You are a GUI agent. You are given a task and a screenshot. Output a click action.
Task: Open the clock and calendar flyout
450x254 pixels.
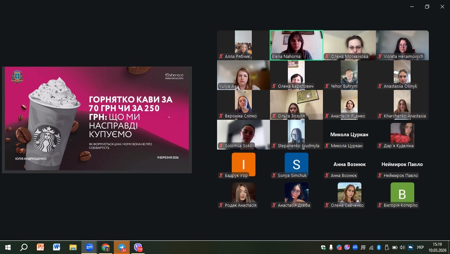click(437, 247)
